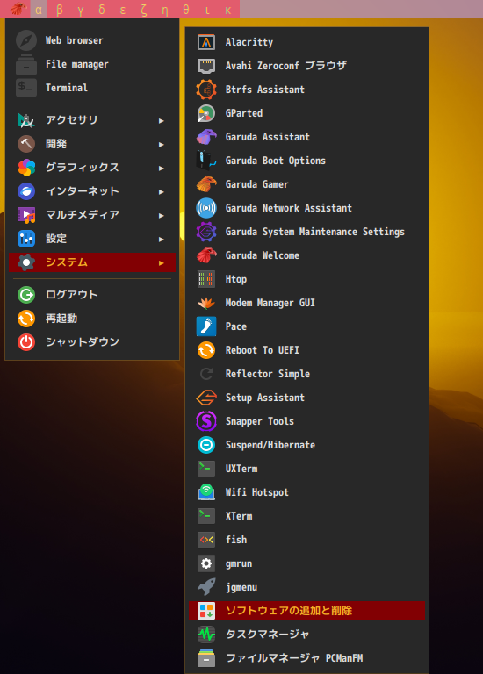The image size is (483, 674).
Task: Open the 設定 category
Action: [92, 239]
